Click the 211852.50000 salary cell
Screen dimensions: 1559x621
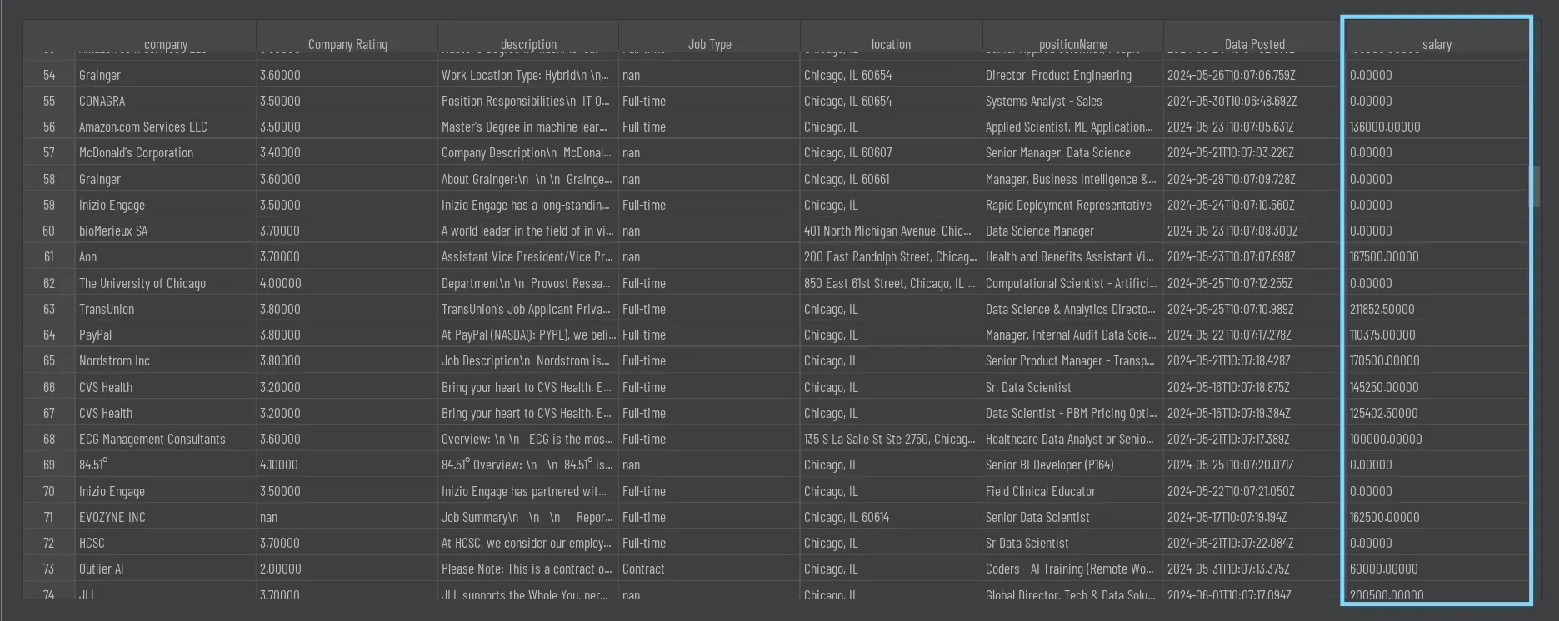click(1437, 309)
